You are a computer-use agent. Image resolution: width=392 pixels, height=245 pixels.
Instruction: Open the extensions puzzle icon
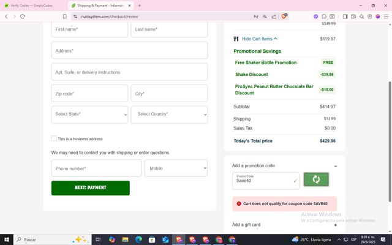tap(324, 17)
